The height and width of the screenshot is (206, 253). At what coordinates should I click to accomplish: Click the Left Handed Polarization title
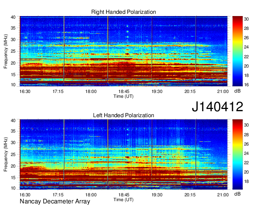pyautogui.click(x=124, y=115)
